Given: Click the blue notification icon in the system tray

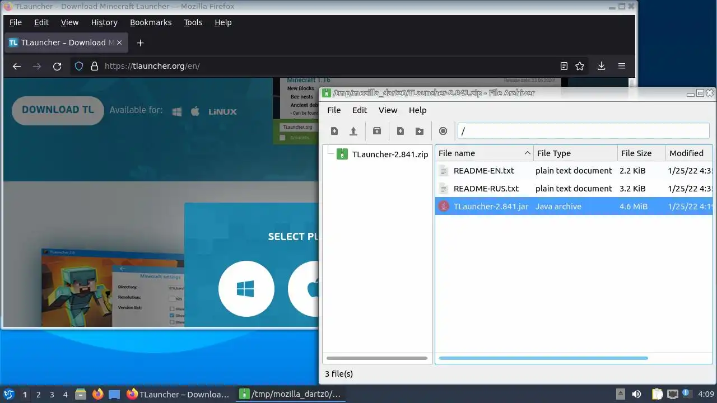Looking at the screenshot, I should point(686,394).
